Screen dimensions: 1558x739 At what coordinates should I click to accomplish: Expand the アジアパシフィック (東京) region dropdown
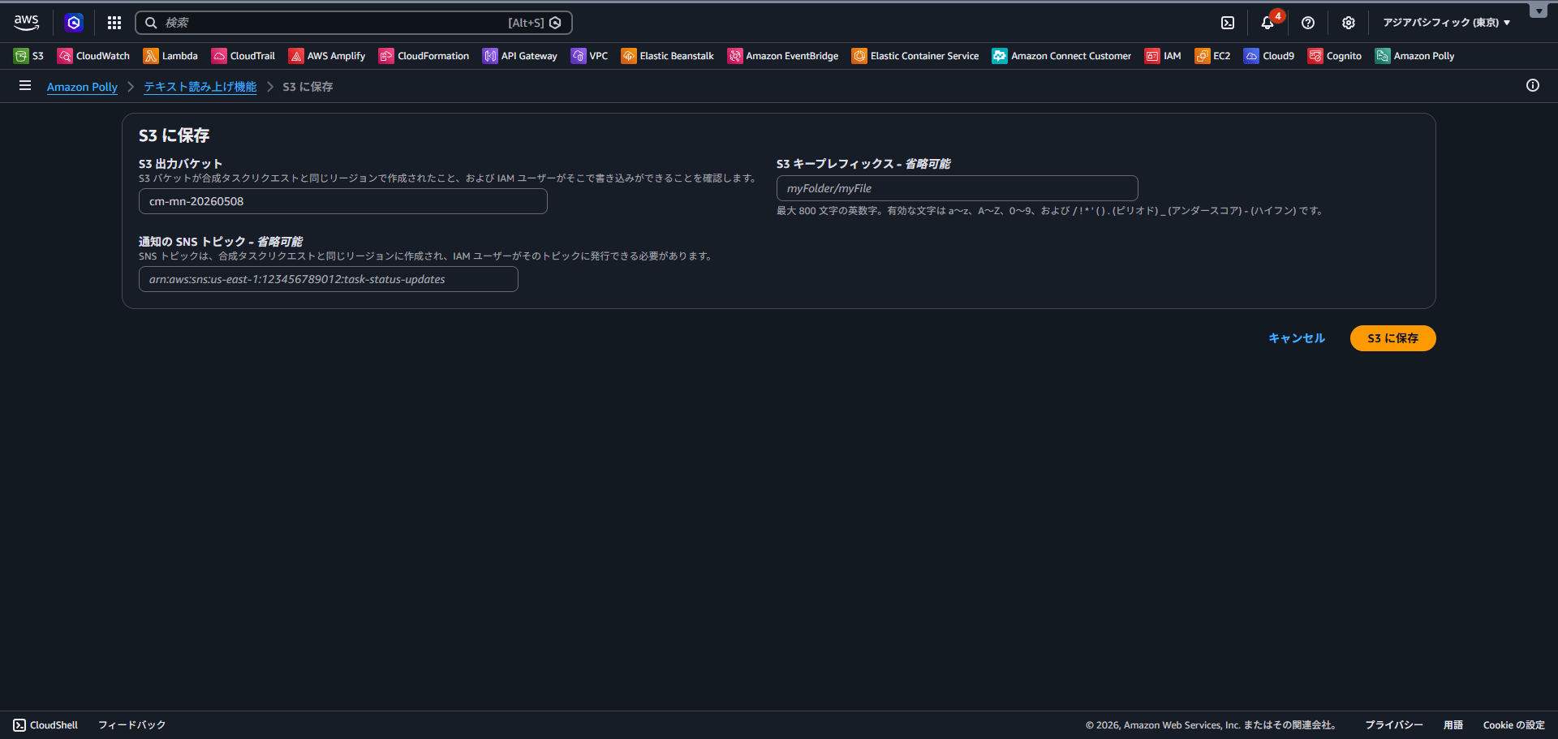(1447, 23)
